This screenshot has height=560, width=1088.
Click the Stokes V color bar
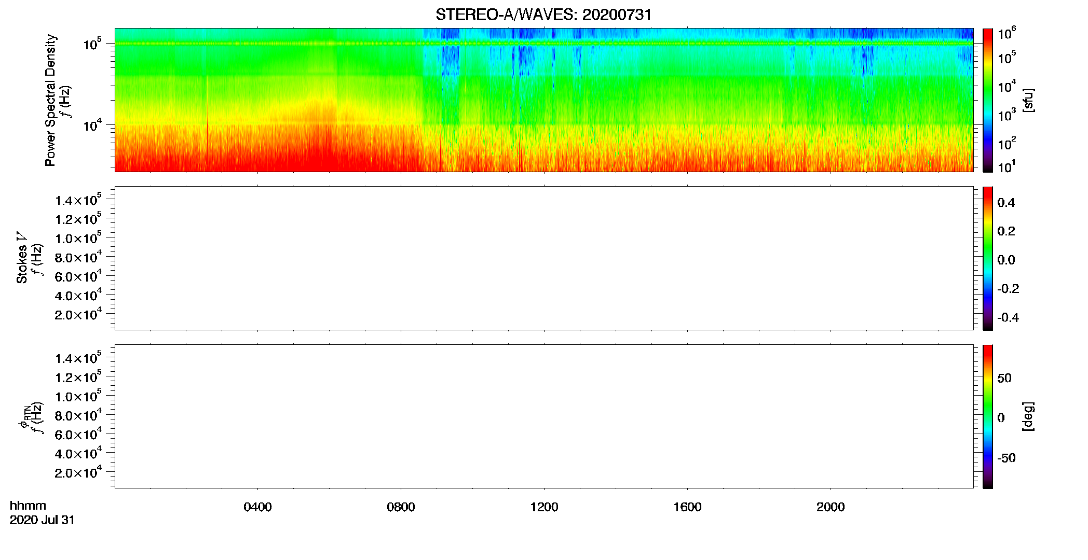[988, 258]
